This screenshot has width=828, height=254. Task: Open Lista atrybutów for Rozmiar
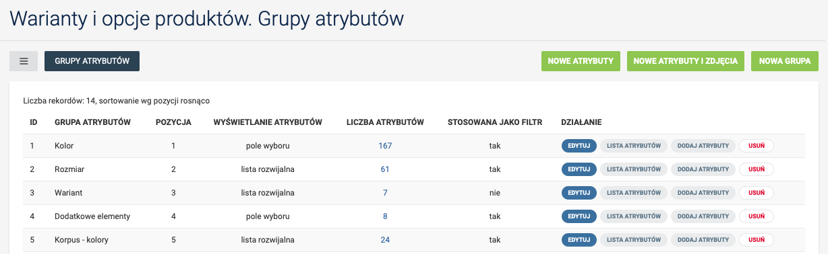634,169
